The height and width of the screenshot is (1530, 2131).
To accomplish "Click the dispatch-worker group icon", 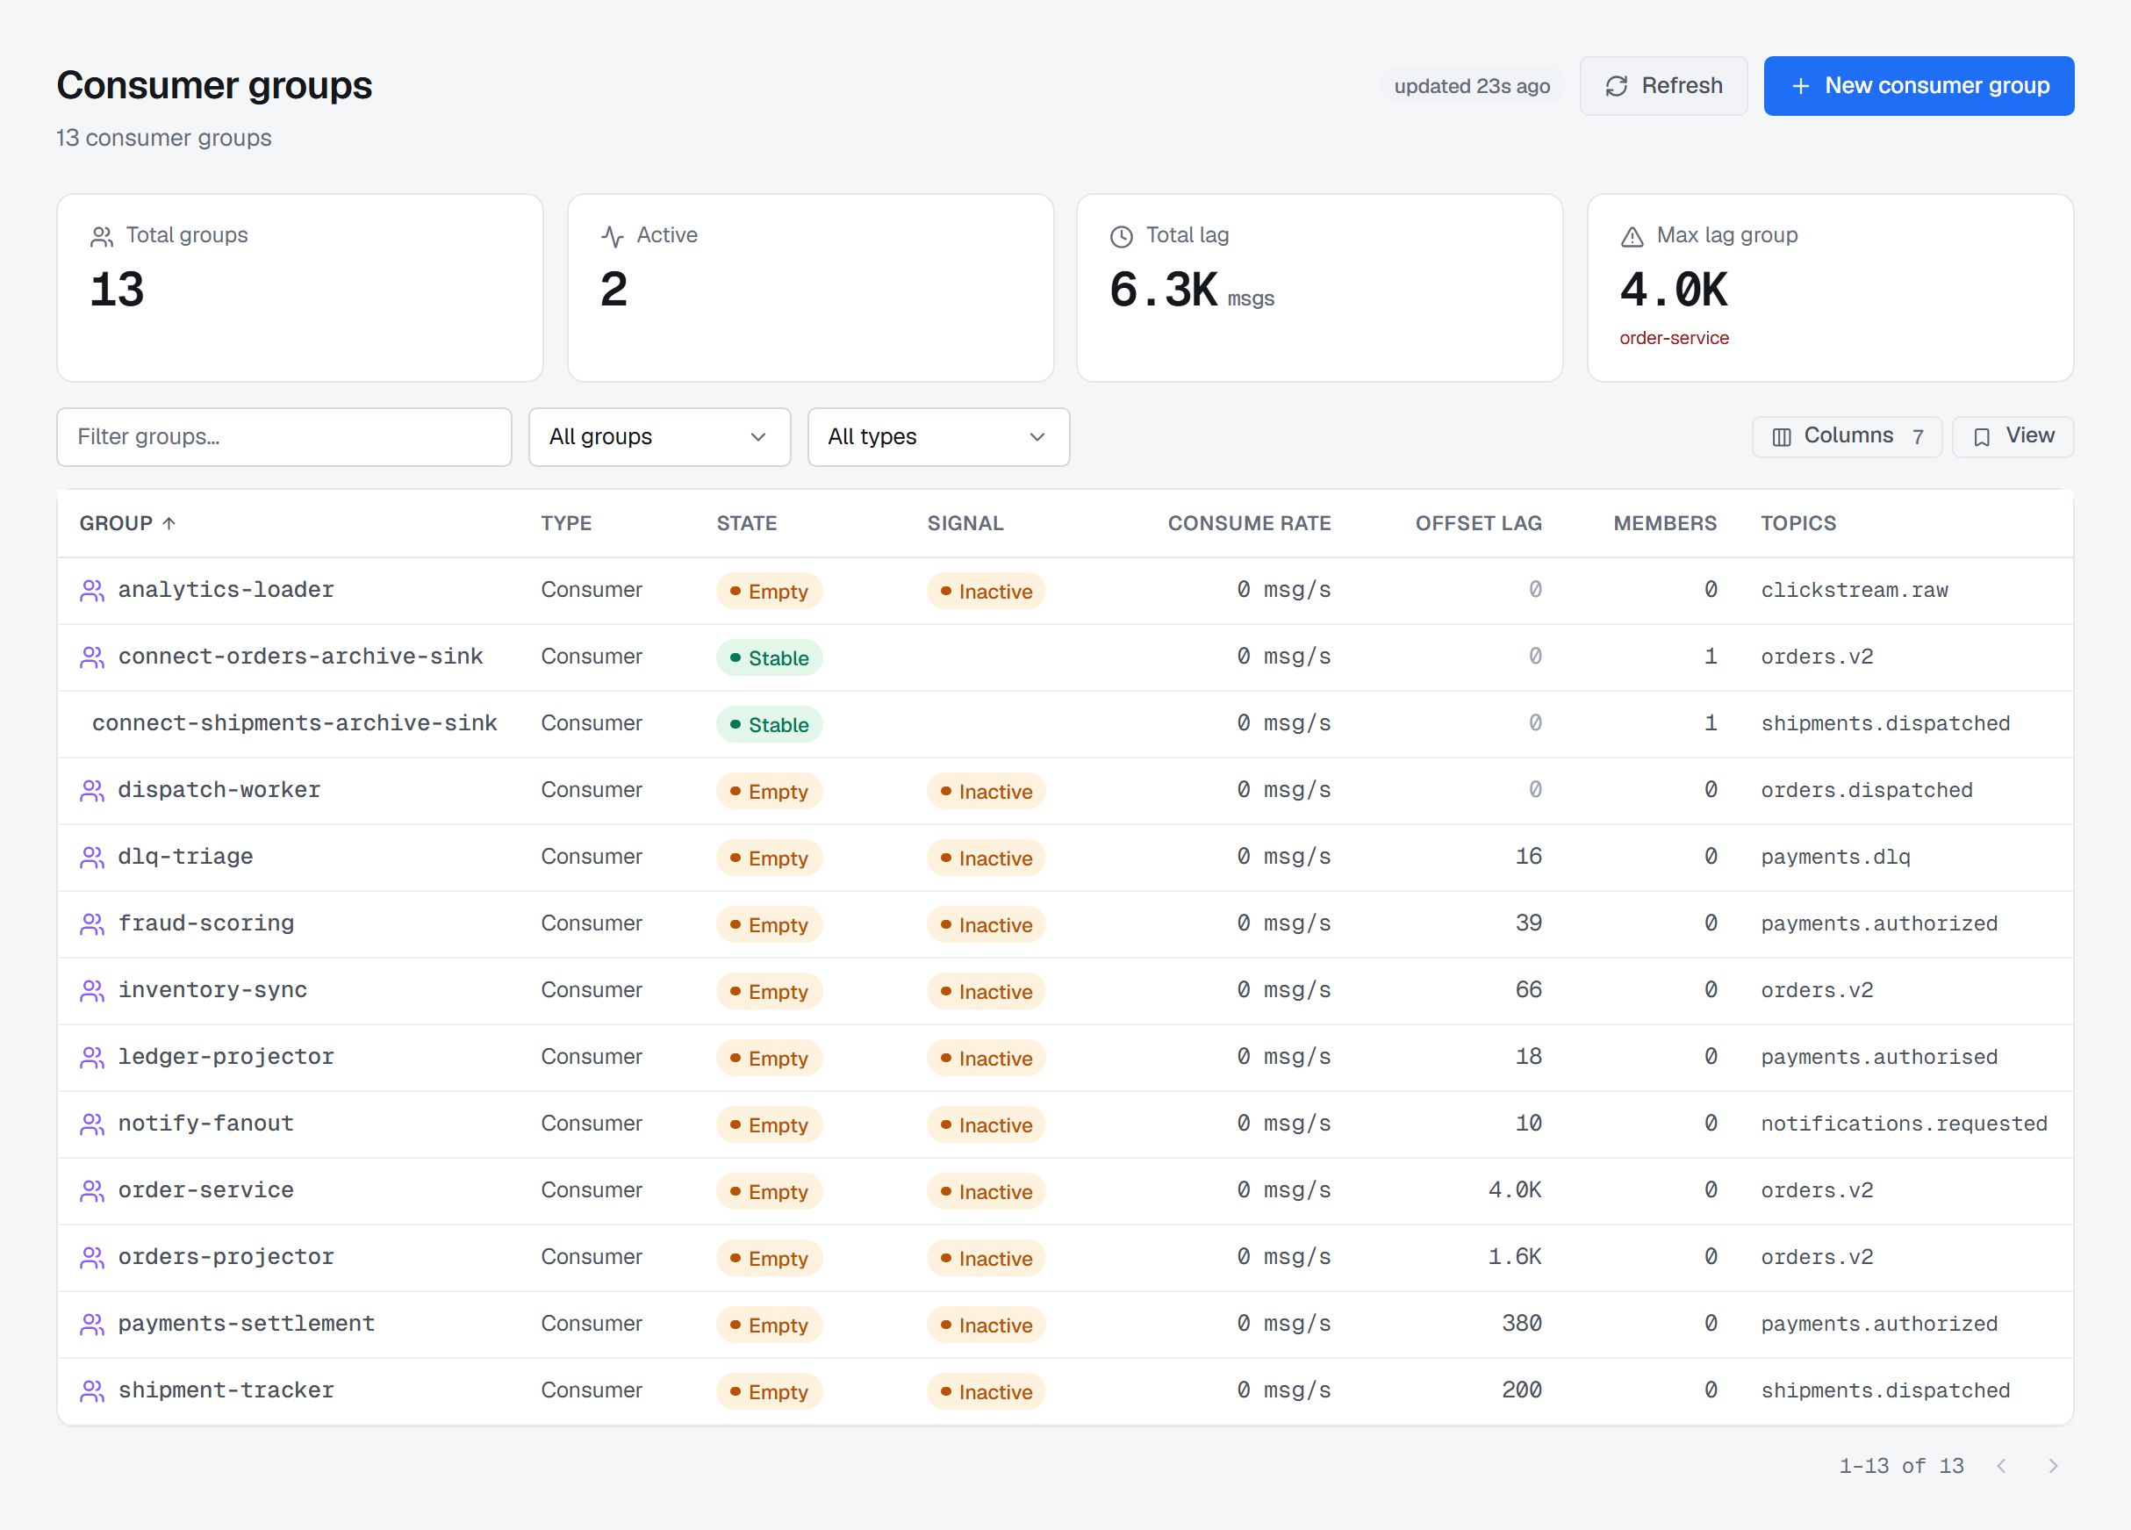I will click(92, 790).
